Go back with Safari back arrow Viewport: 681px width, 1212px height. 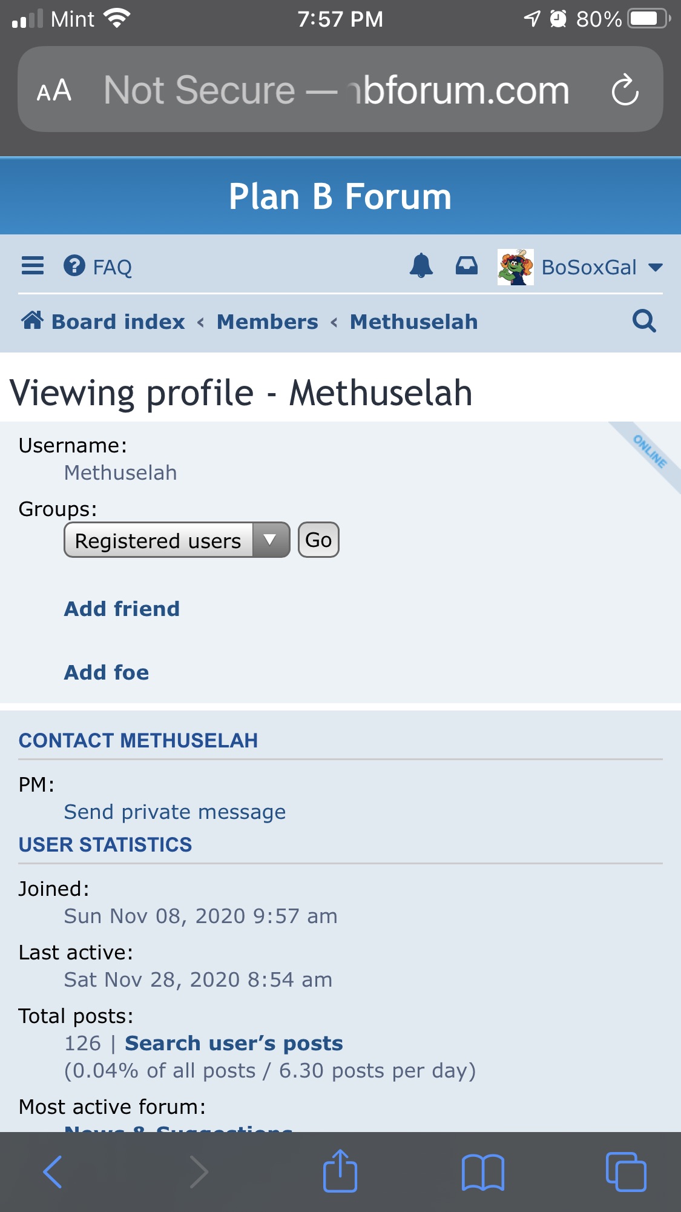53,1172
